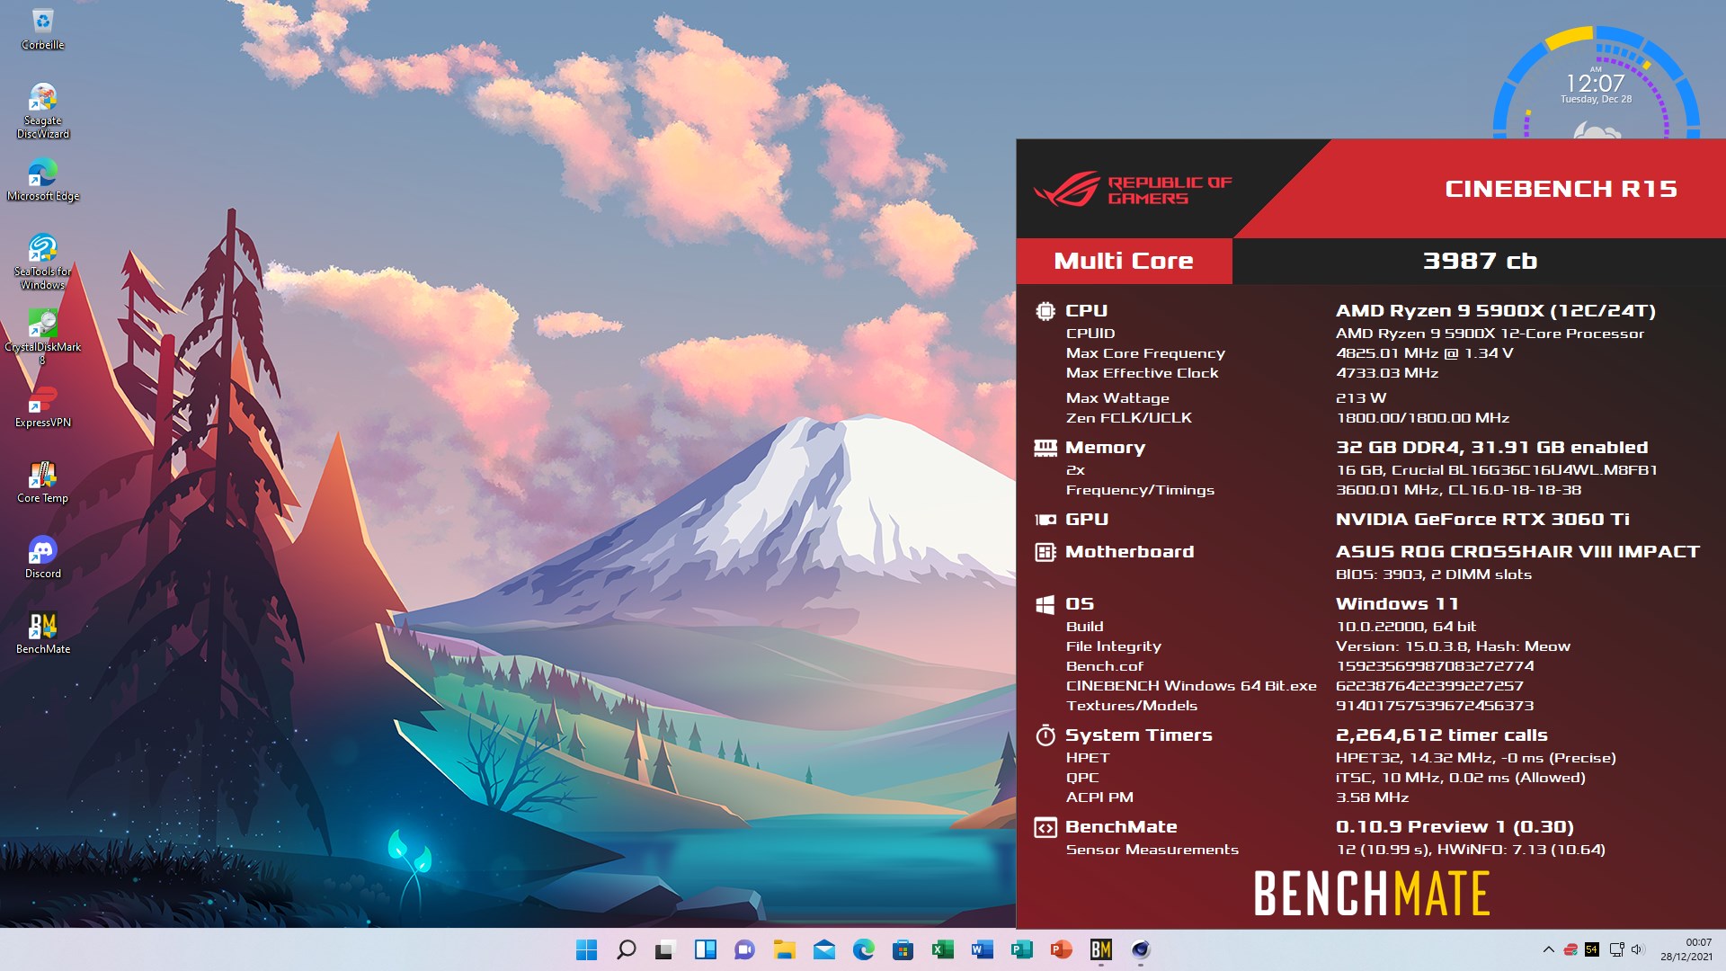Click HPET32, 14.32 MHz value
Screen dimensions: 1726x971
point(1476,758)
